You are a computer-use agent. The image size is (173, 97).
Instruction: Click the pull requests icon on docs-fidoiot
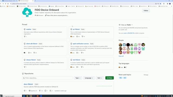51,91
